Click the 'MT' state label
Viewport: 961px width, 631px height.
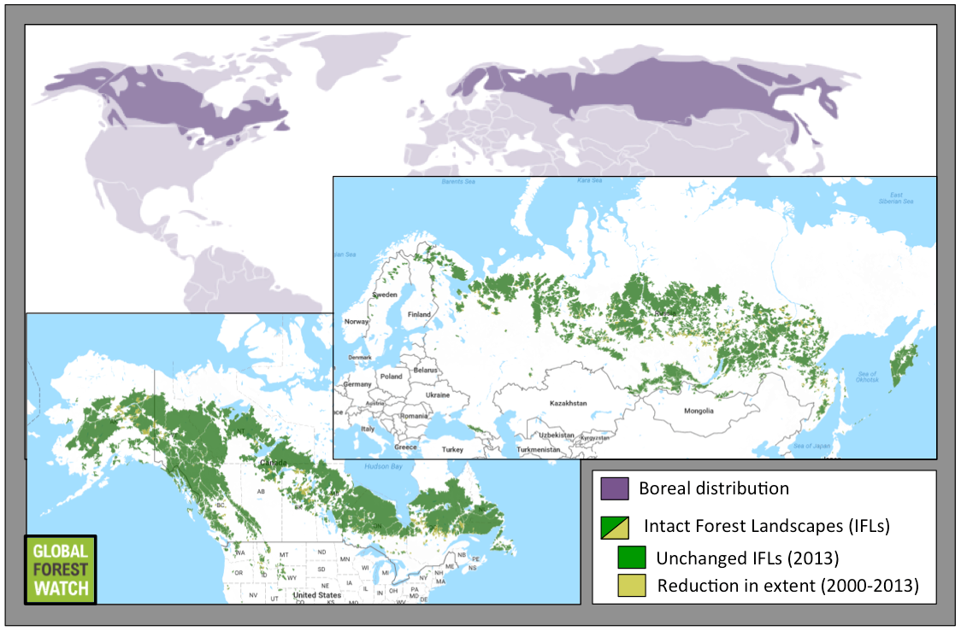pos(284,555)
